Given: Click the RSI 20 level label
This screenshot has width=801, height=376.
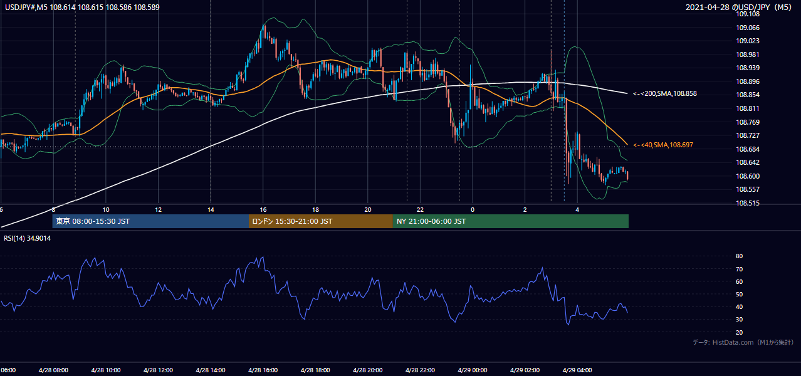Looking at the screenshot, I should (x=740, y=332).
